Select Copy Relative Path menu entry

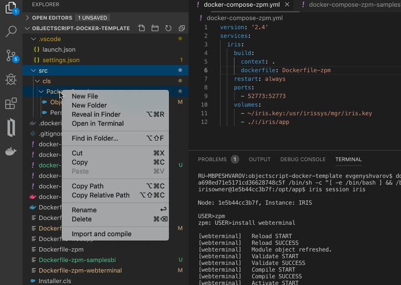click(100, 195)
